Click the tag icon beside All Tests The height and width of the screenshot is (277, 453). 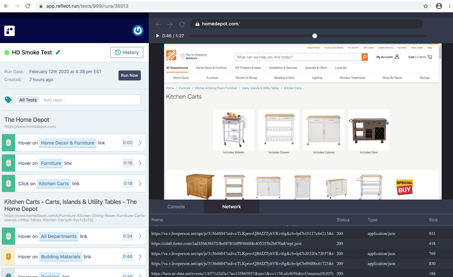[8, 100]
